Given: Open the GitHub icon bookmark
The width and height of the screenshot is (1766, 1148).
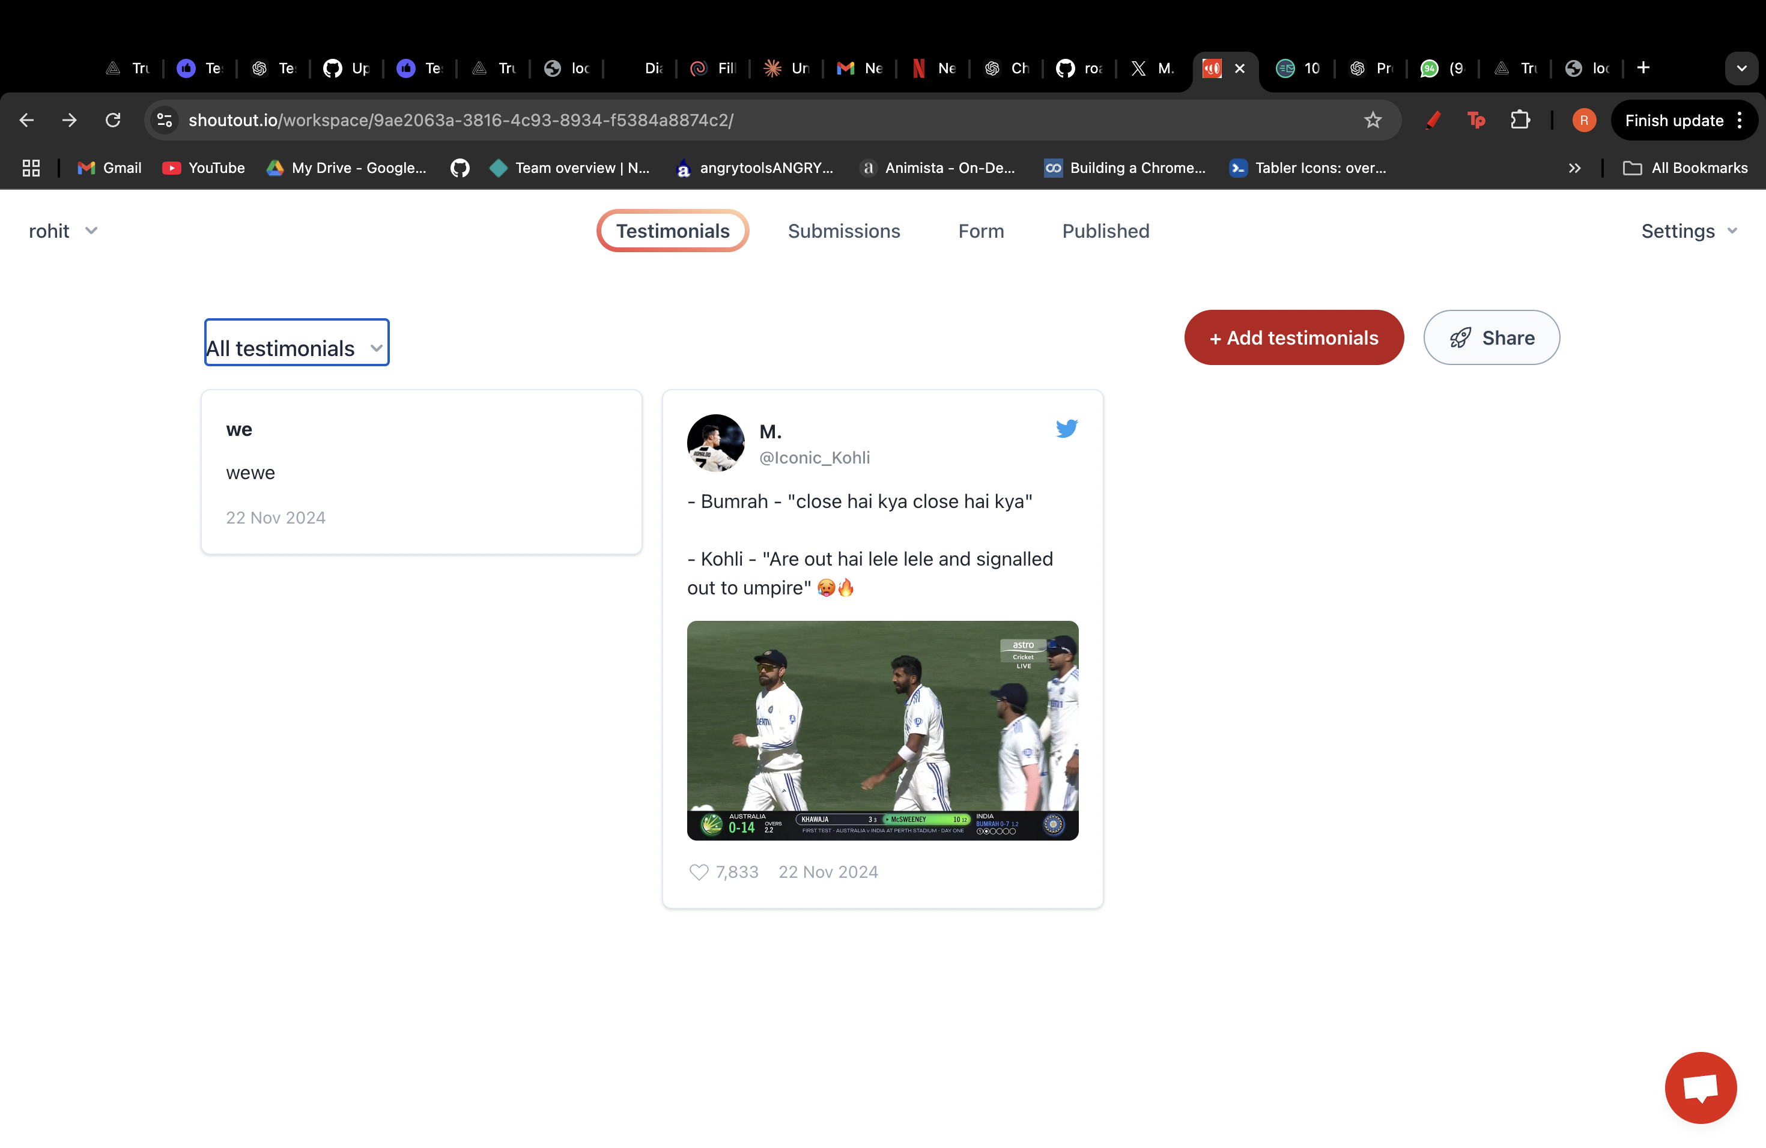Looking at the screenshot, I should coord(460,168).
